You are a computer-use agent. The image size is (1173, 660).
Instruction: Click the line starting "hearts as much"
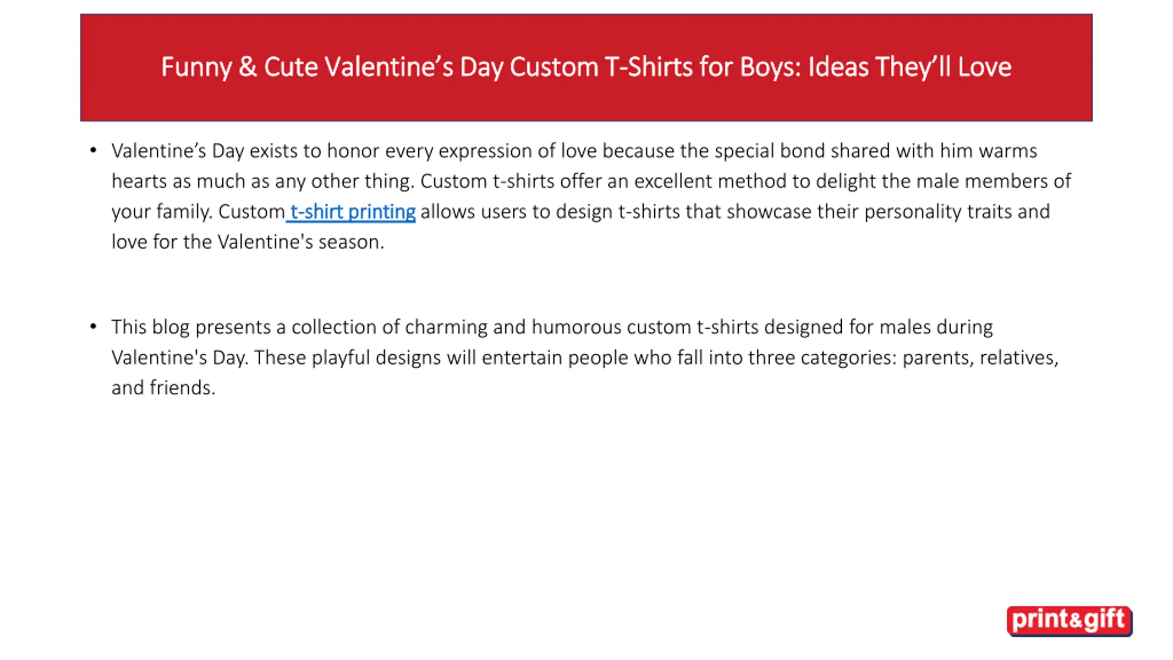pyautogui.click(x=591, y=181)
